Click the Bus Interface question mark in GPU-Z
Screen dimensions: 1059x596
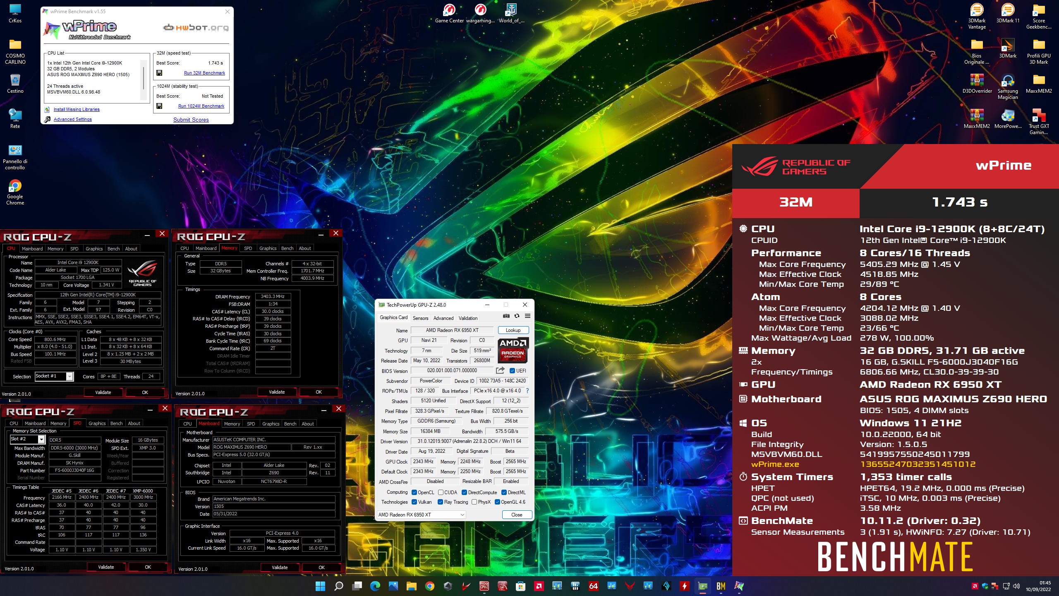[527, 391]
